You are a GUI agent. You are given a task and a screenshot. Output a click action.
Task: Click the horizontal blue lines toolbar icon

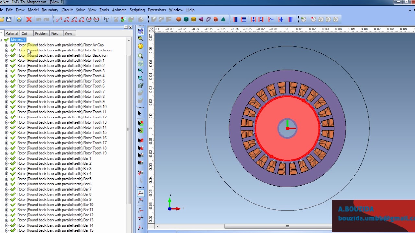pyautogui.click(x=243, y=19)
